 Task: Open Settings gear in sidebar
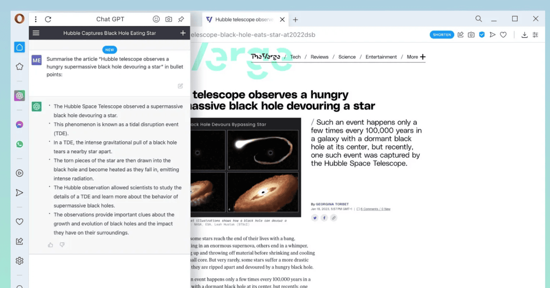20,261
